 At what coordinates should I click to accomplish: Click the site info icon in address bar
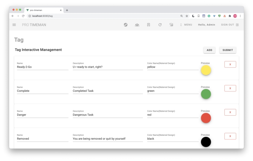coord(30,16)
